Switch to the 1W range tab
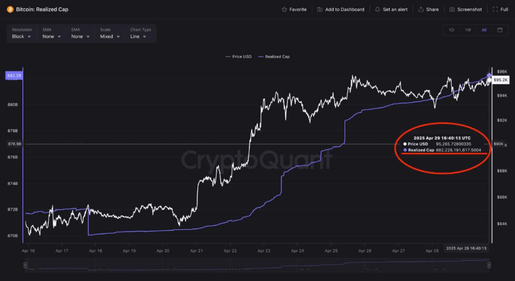The width and height of the screenshot is (515, 281). click(x=468, y=30)
